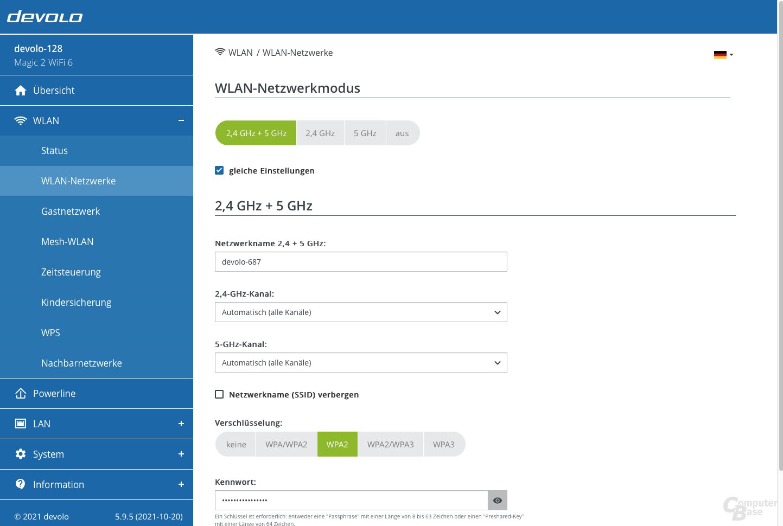783x526 pixels.
Task: Open Kindersicherung submenu item
Action: coord(97,303)
